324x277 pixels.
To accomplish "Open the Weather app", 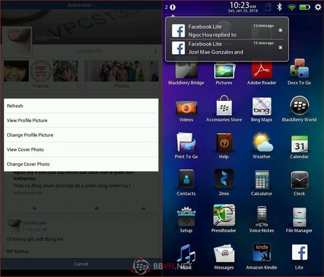I will 262,146.
